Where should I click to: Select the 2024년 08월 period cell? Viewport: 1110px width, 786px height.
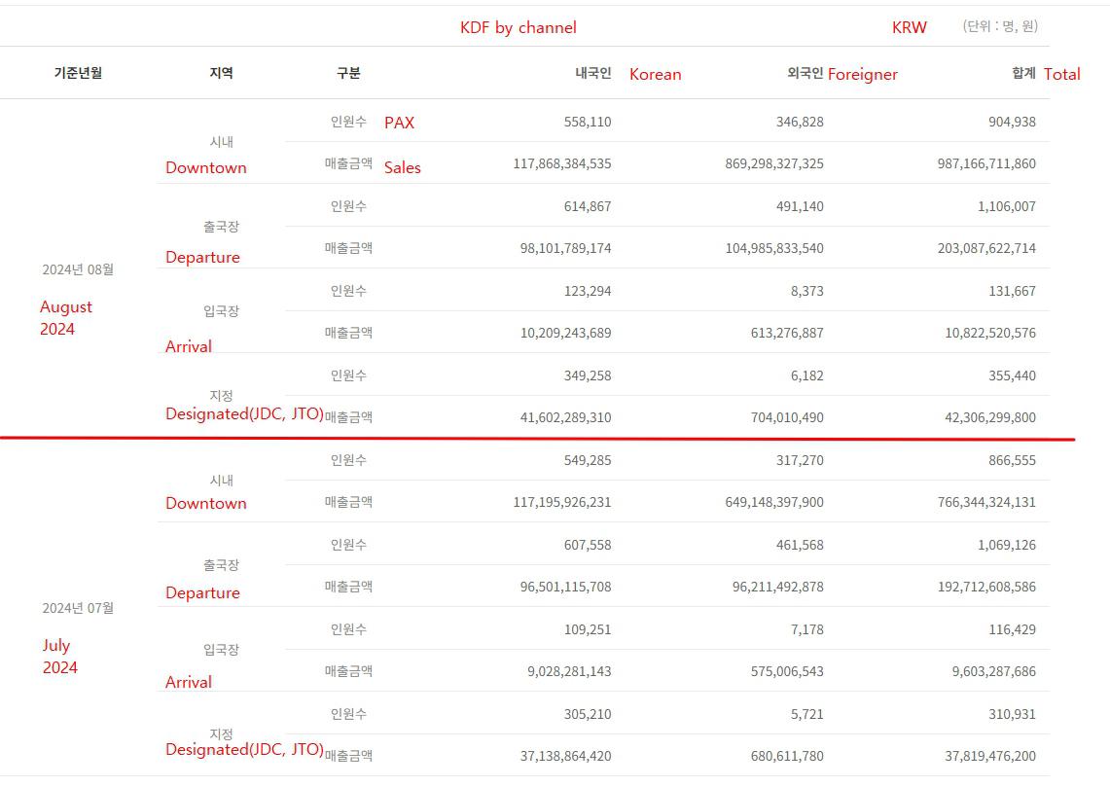tap(78, 269)
